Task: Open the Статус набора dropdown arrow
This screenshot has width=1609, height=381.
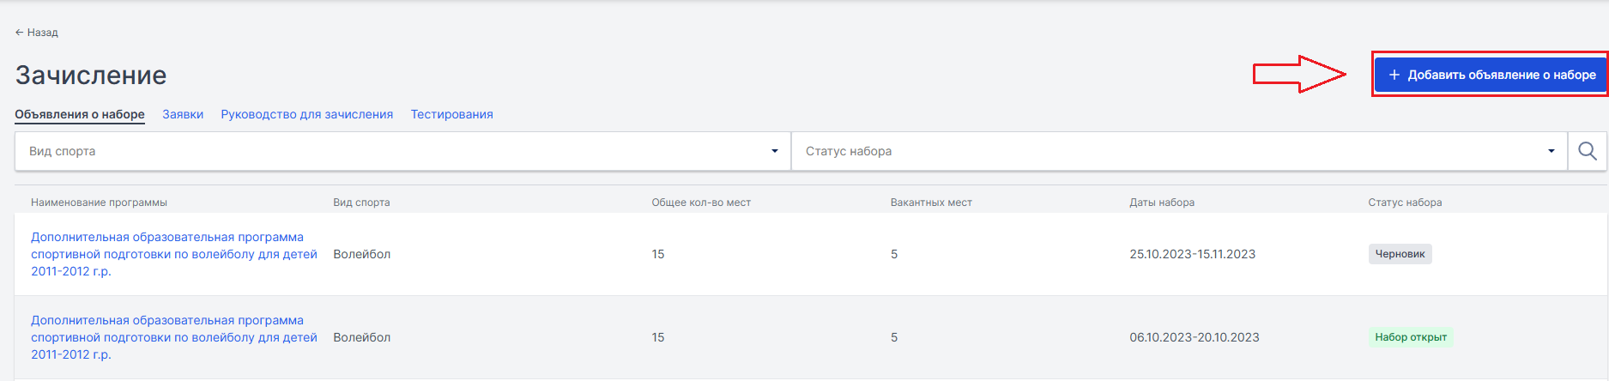Action: coord(1551,151)
